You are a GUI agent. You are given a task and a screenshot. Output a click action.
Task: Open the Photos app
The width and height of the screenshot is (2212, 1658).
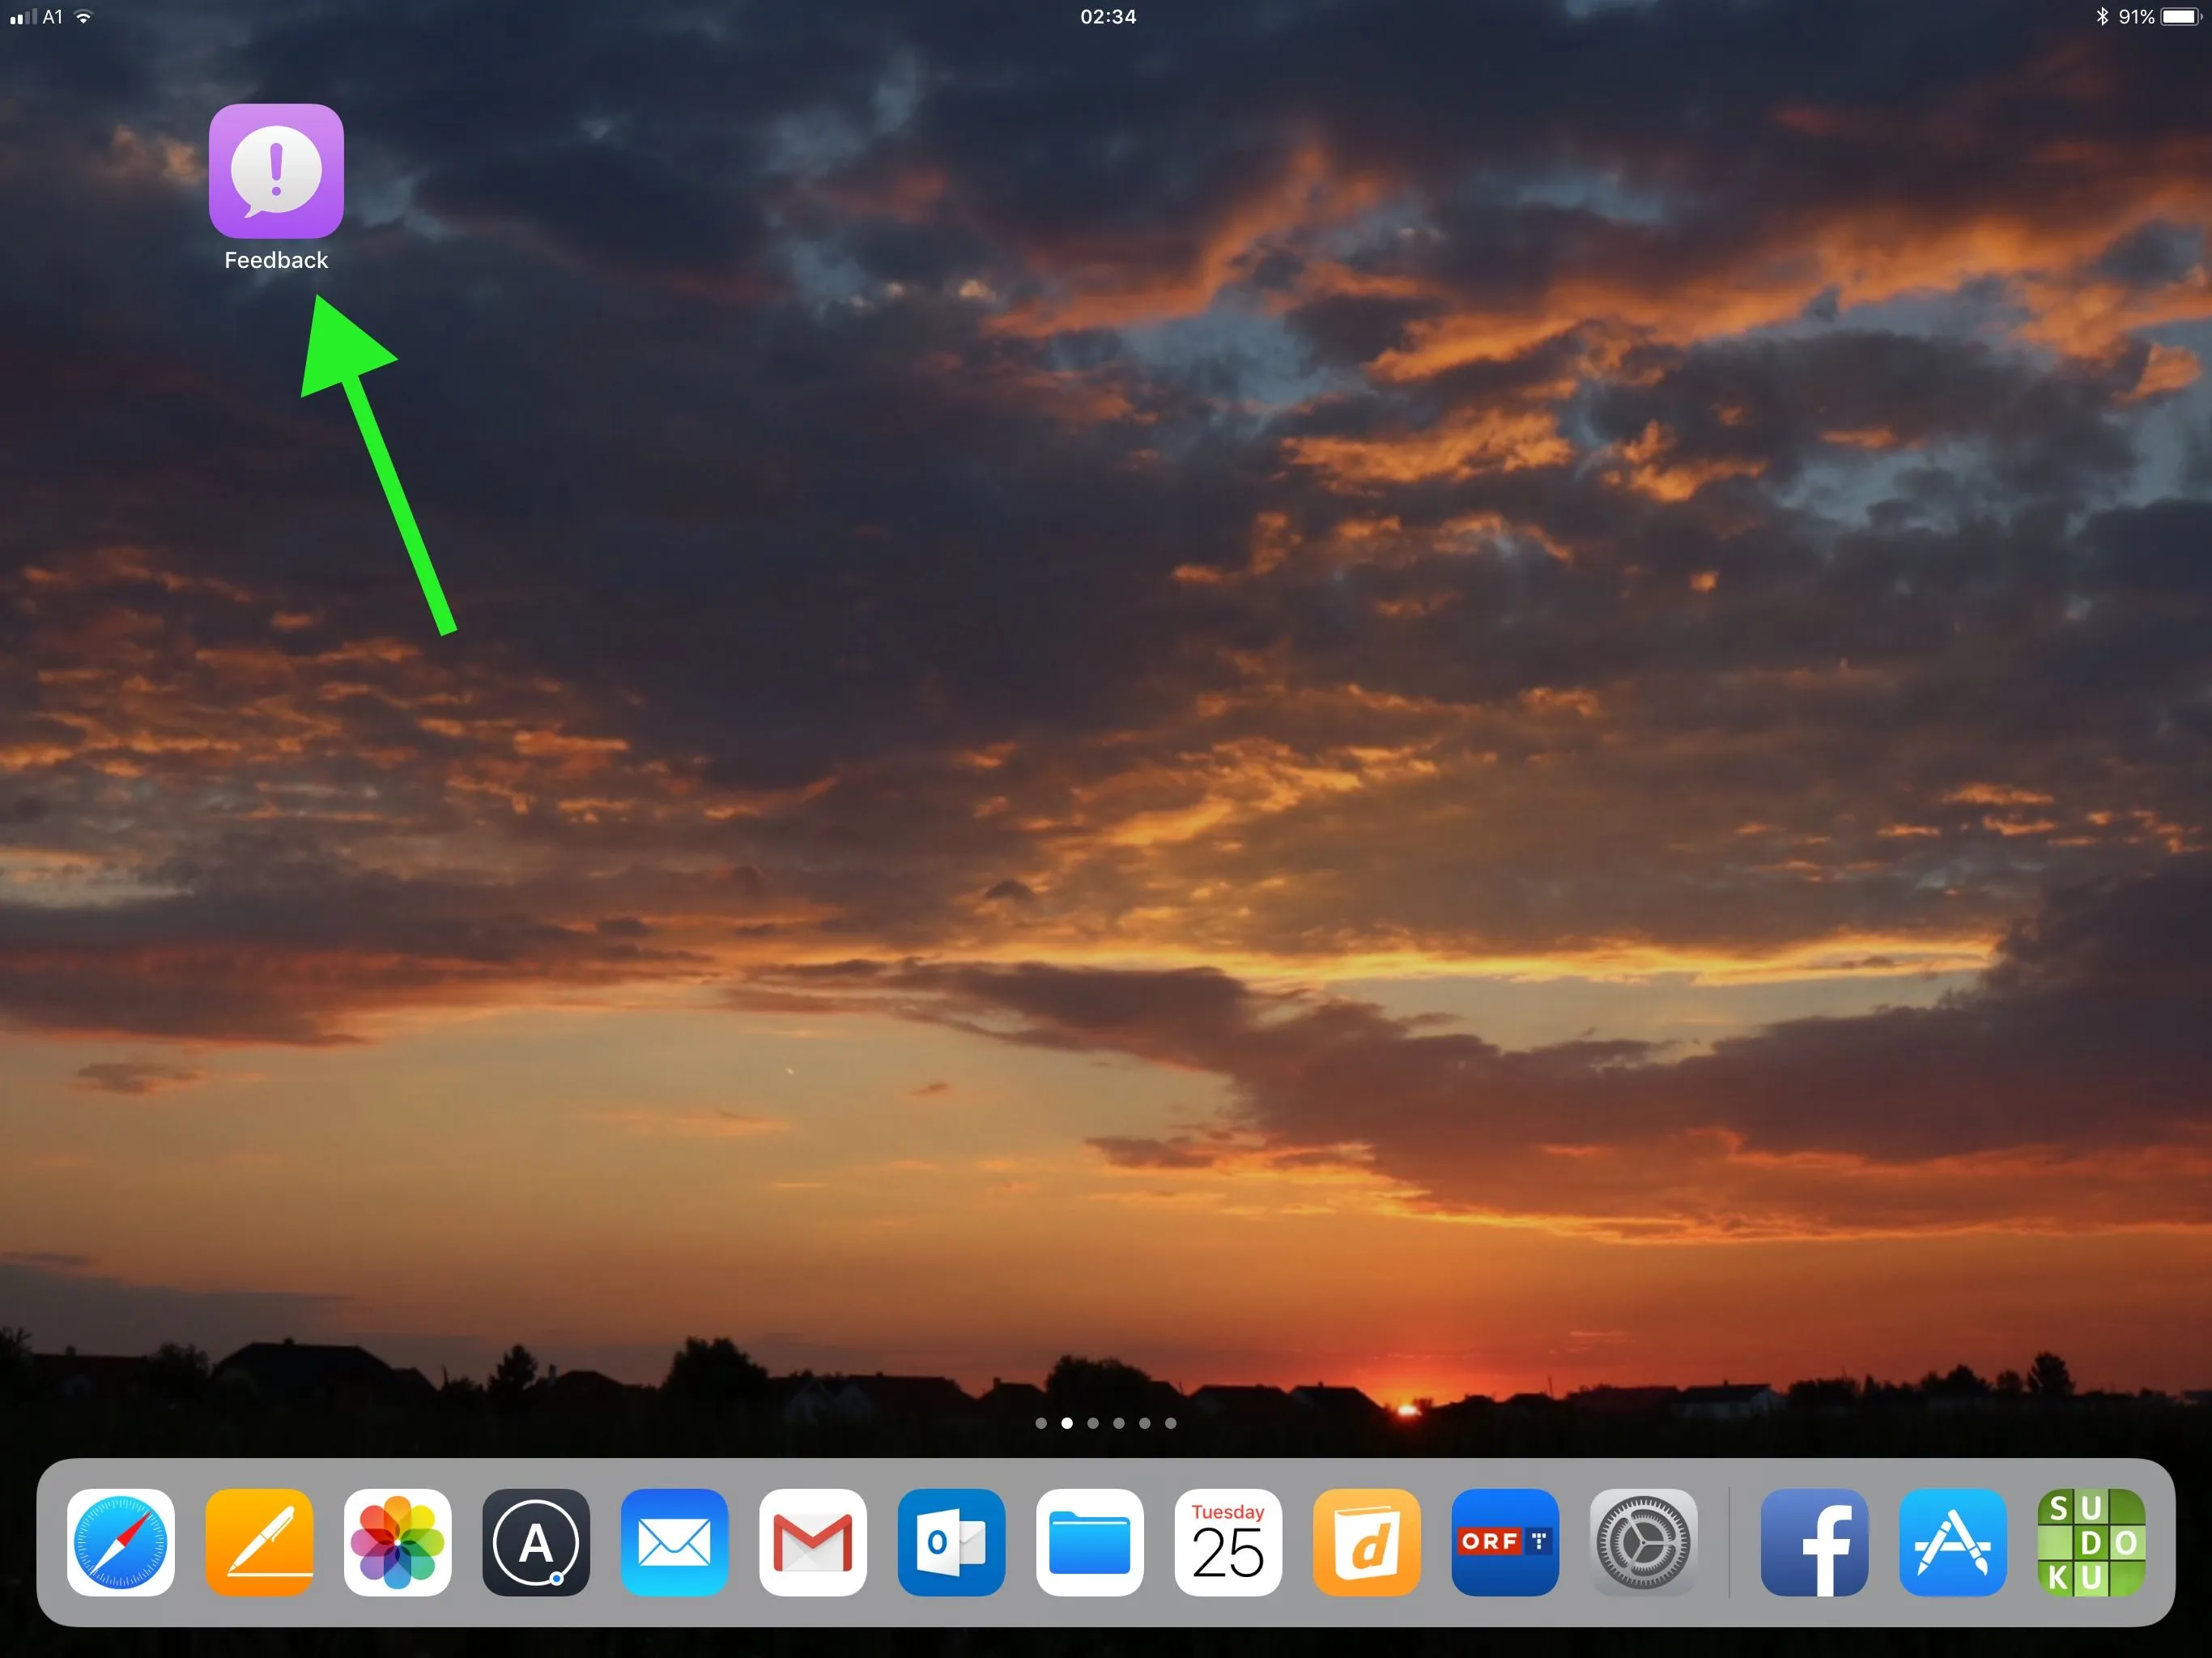(x=398, y=1542)
